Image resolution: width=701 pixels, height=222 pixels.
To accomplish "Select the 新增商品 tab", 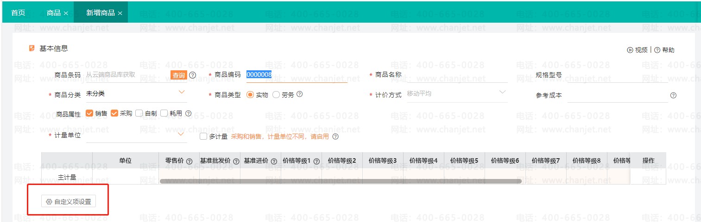I will point(101,13).
